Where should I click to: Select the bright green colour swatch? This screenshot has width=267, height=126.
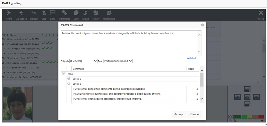pos(244,117)
